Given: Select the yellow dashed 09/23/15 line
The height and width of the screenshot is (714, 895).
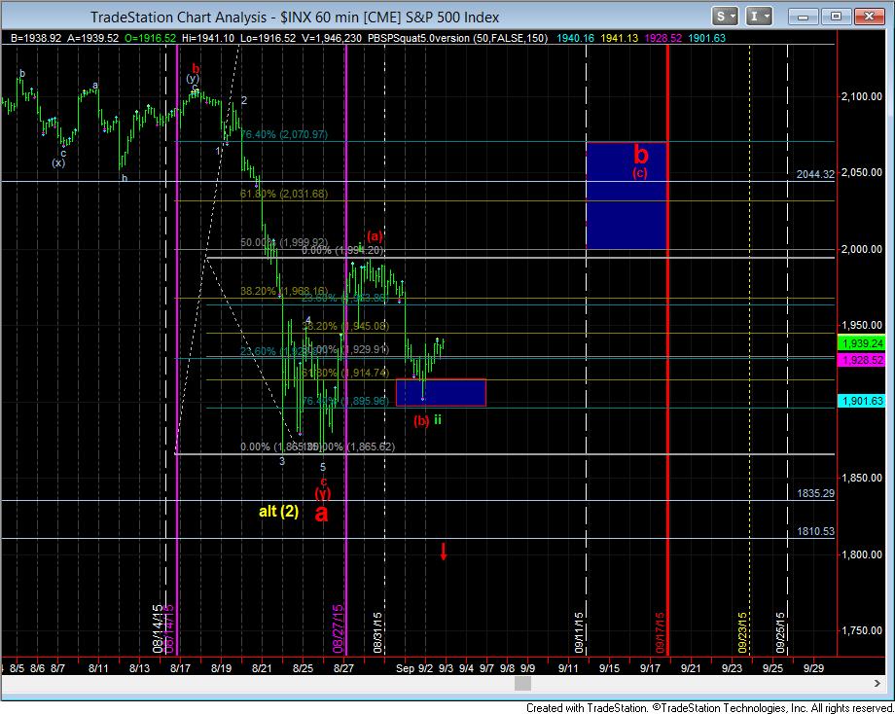Looking at the screenshot, I should point(749,389).
